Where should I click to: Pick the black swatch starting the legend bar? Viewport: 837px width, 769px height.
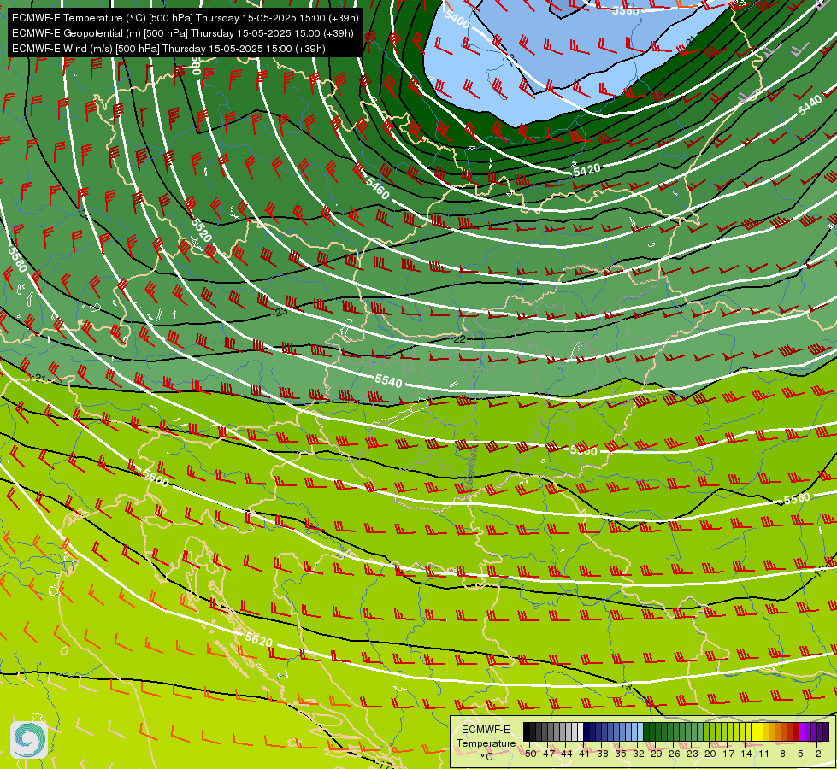tap(527, 731)
